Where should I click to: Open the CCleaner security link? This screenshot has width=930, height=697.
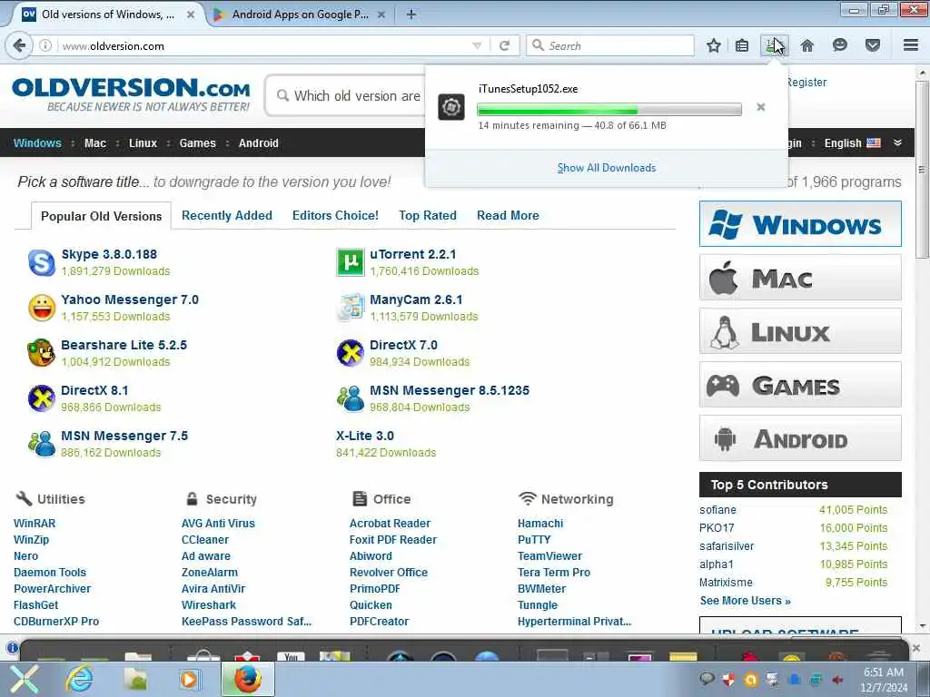204,540
